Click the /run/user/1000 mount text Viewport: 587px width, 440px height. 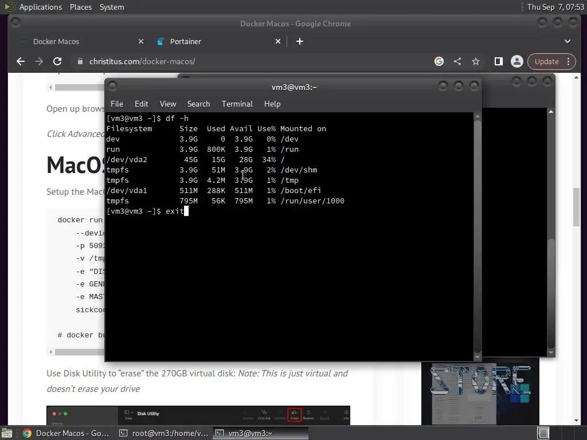click(x=312, y=201)
